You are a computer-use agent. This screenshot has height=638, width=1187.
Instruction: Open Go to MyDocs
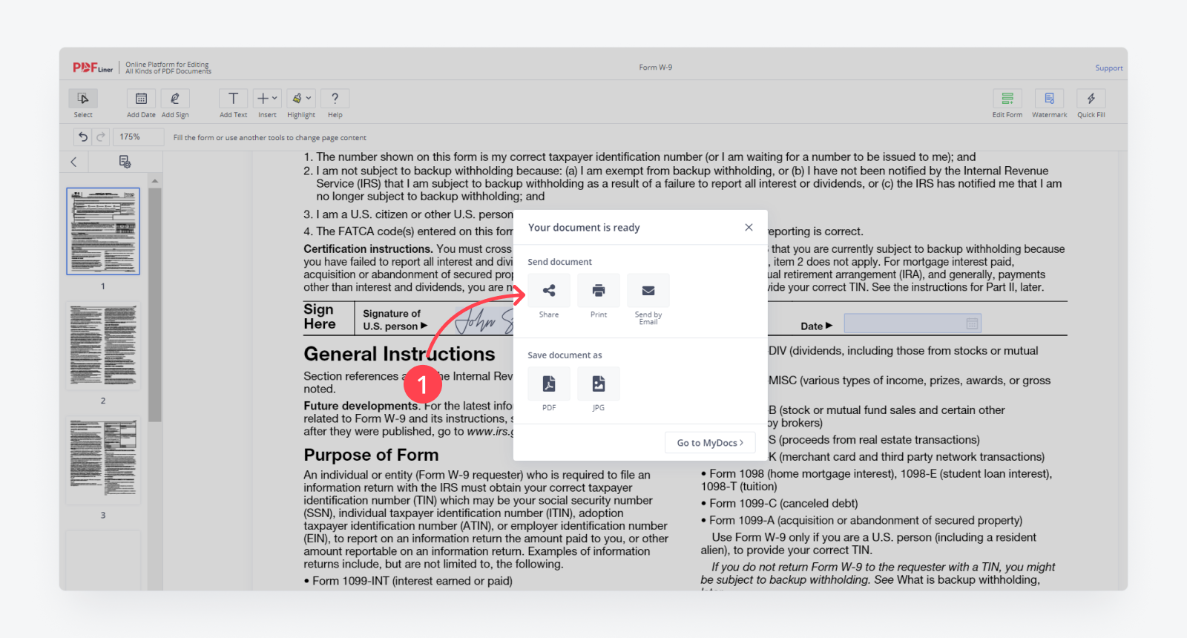[x=710, y=443]
